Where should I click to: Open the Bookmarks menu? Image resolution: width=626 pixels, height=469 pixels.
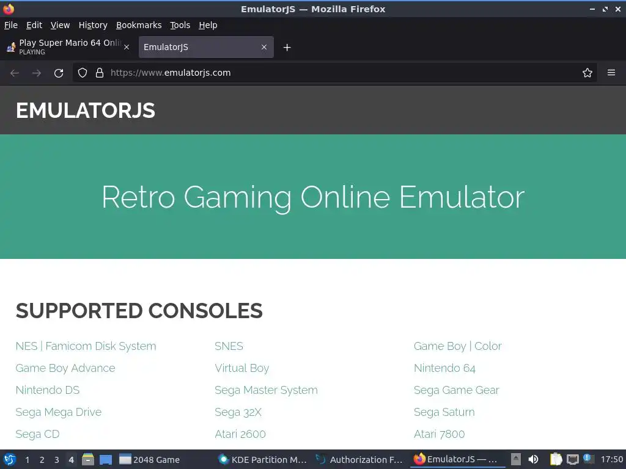pyautogui.click(x=139, y=25)
